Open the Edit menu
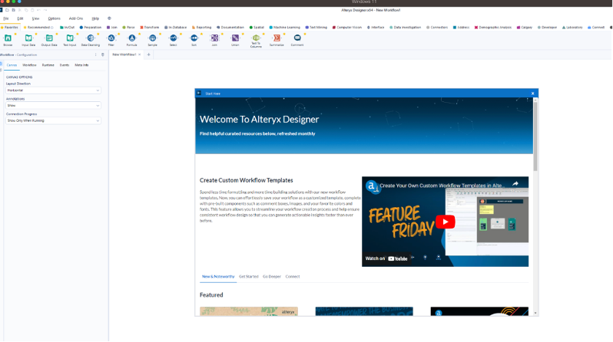This screenshot has width=613, height=342. coord(20,18)
